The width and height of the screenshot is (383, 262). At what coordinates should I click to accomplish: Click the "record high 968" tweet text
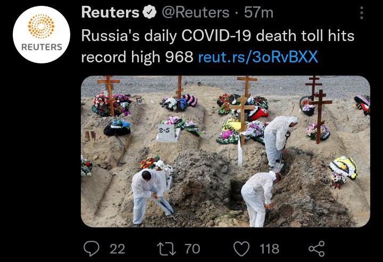[x=137, y=57]
